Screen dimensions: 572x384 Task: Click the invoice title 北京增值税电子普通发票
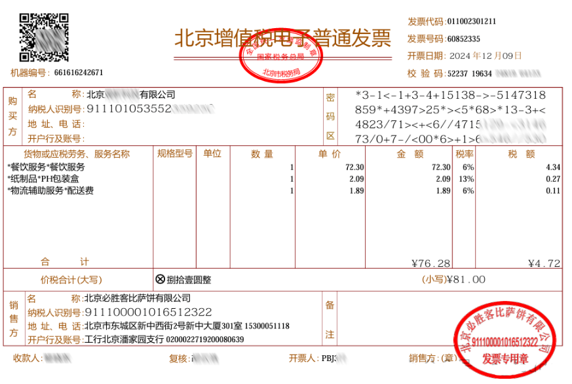282,38
